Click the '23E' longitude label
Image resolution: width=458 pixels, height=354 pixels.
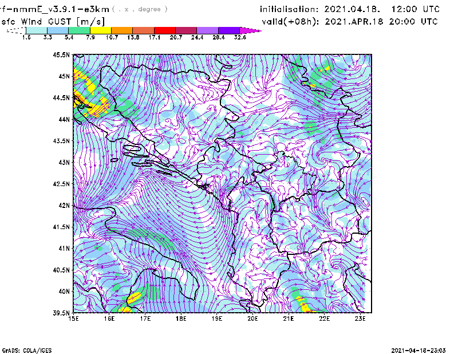point(360,318)
